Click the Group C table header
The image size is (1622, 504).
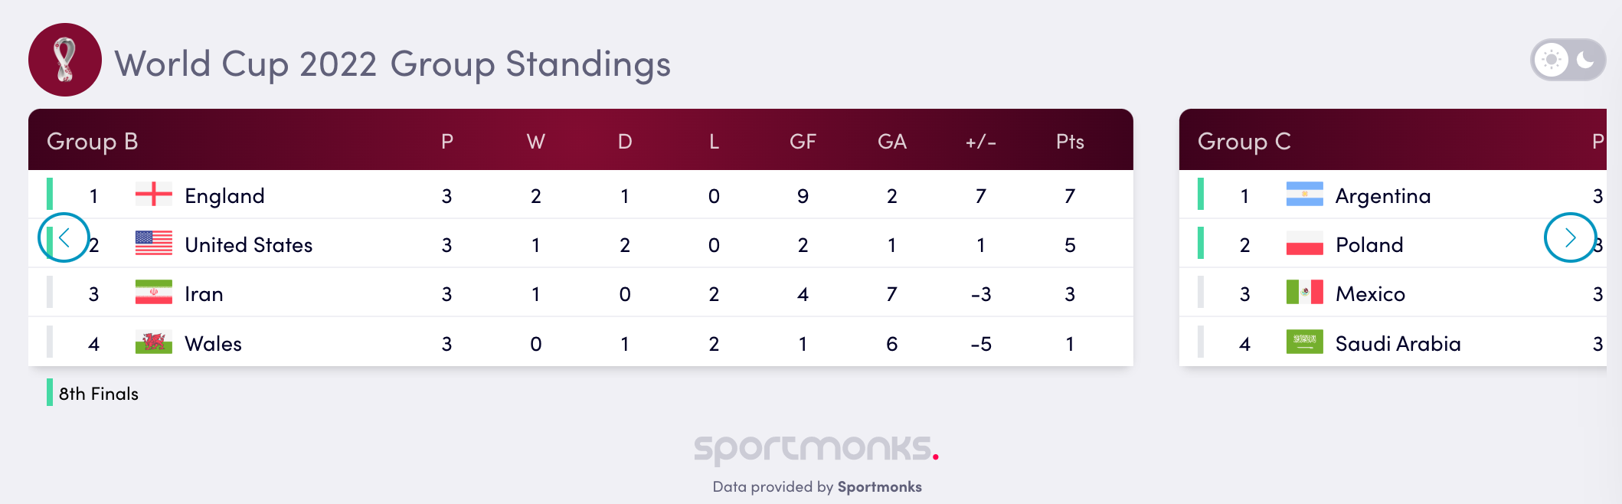pyautogui.click(x=1244, y=141)
